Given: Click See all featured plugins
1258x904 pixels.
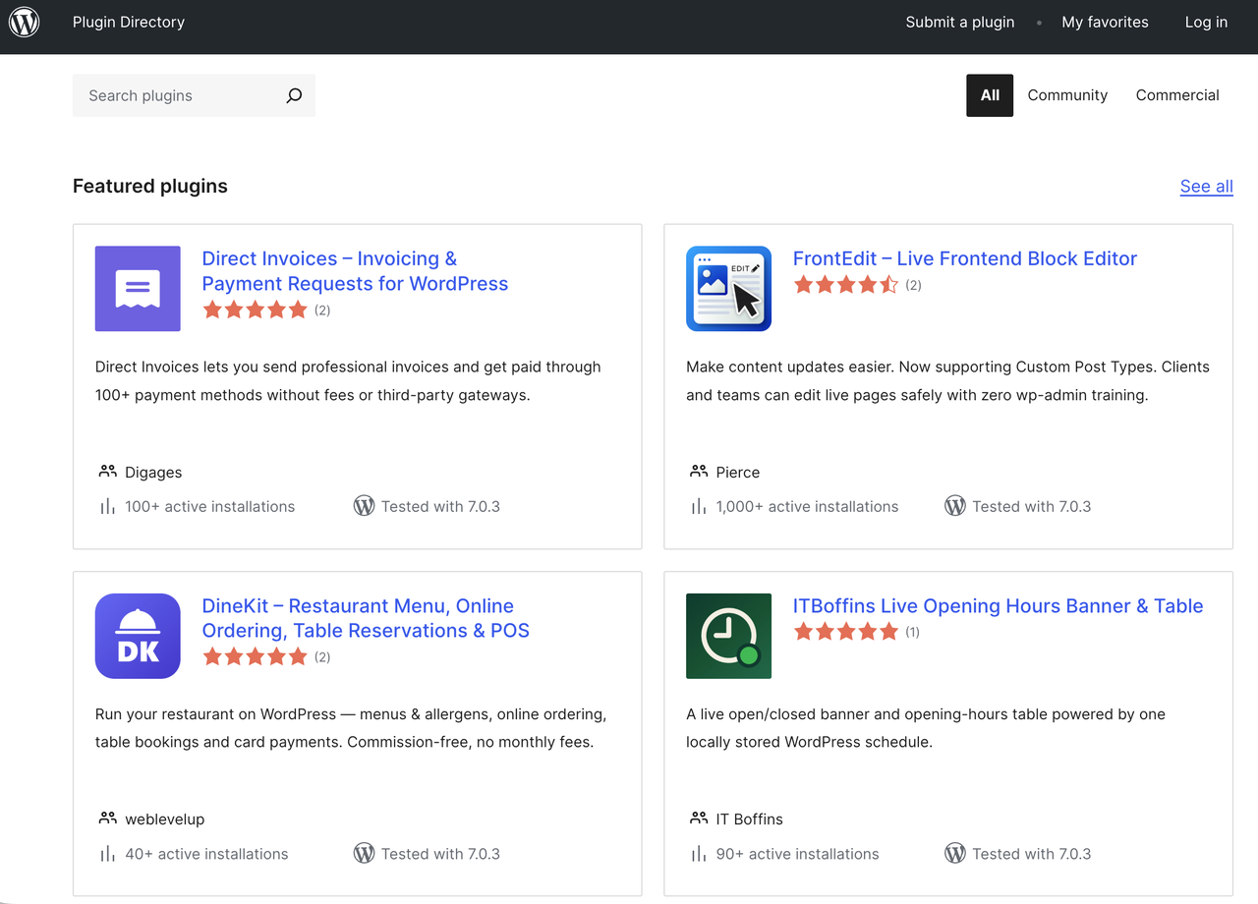Looking at the screenshot, I should (1207, 187).
